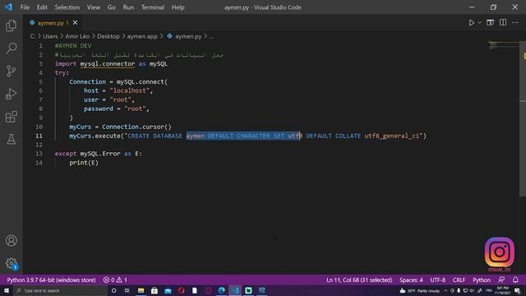Viewport: 526px width, 296px height.
Task: Open the File menu
Action: (25, 7)
